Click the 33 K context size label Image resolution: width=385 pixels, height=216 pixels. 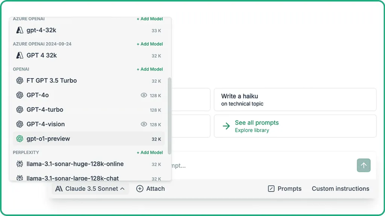point(156,31)
